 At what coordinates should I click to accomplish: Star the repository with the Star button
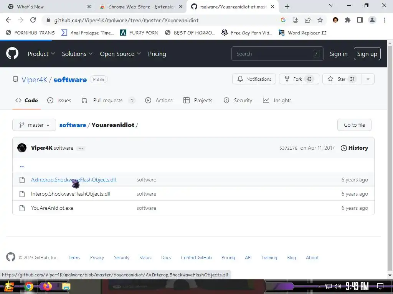[x=342, y=79]
